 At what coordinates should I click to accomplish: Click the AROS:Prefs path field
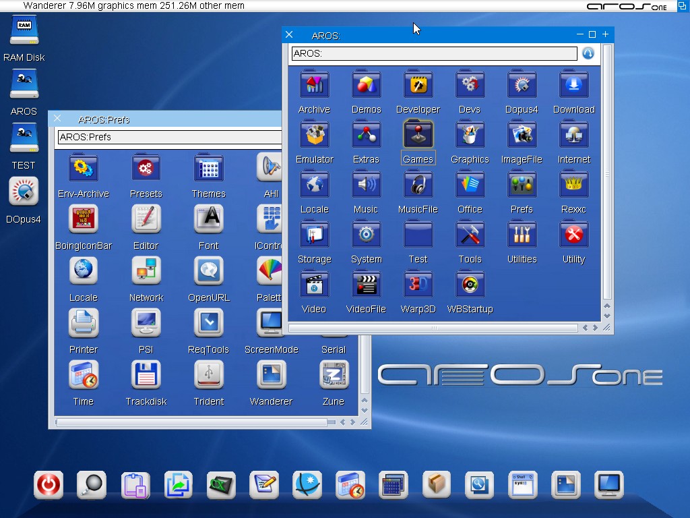168,137
